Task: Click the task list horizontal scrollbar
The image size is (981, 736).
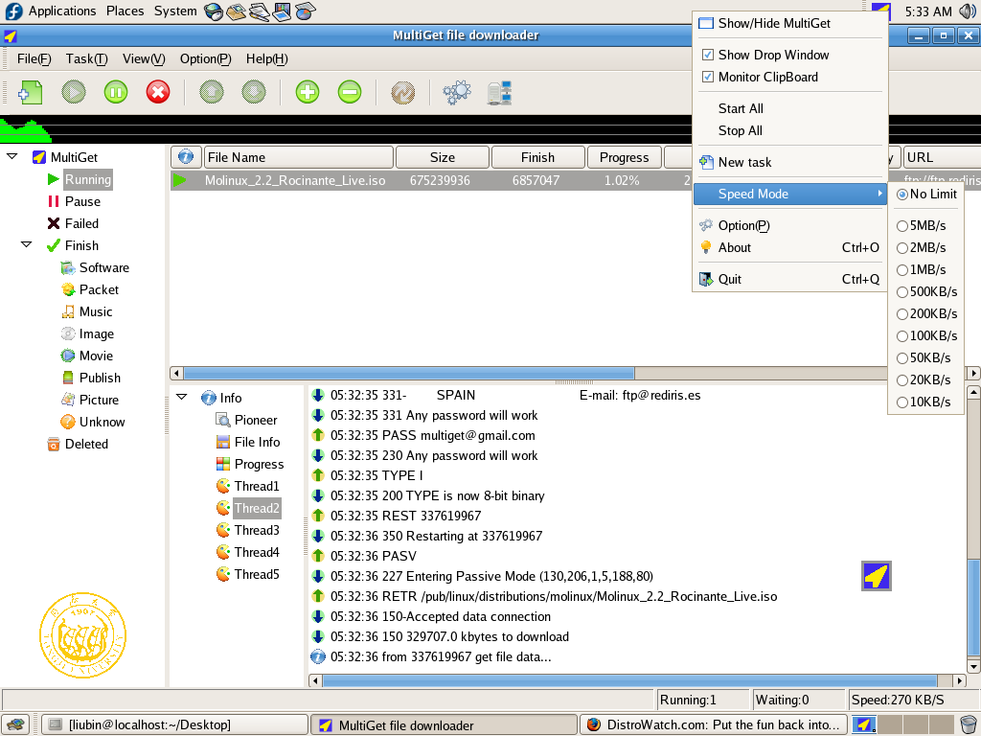Action: click(408, 373)
